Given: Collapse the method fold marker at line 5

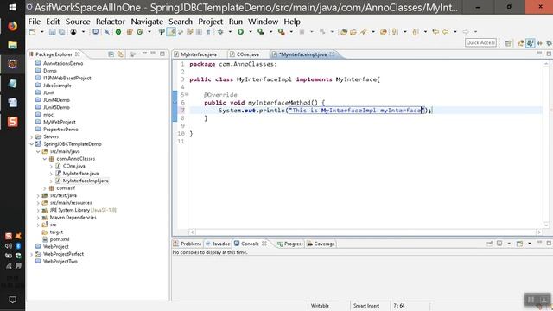Looking at the screenshot, I should tap(187, 94).
